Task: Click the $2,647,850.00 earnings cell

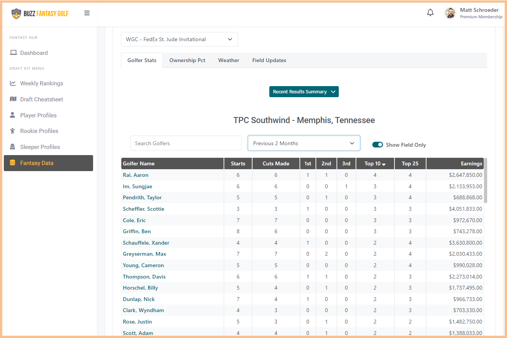Action: click(x=455, y=175)
